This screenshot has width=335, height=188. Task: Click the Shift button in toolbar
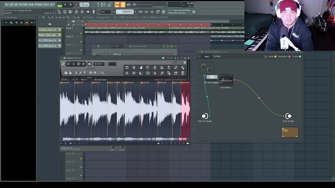141,12
